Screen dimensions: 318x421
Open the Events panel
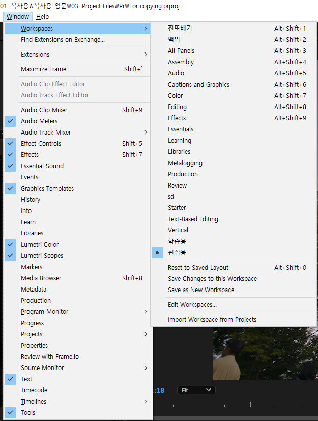77,177
